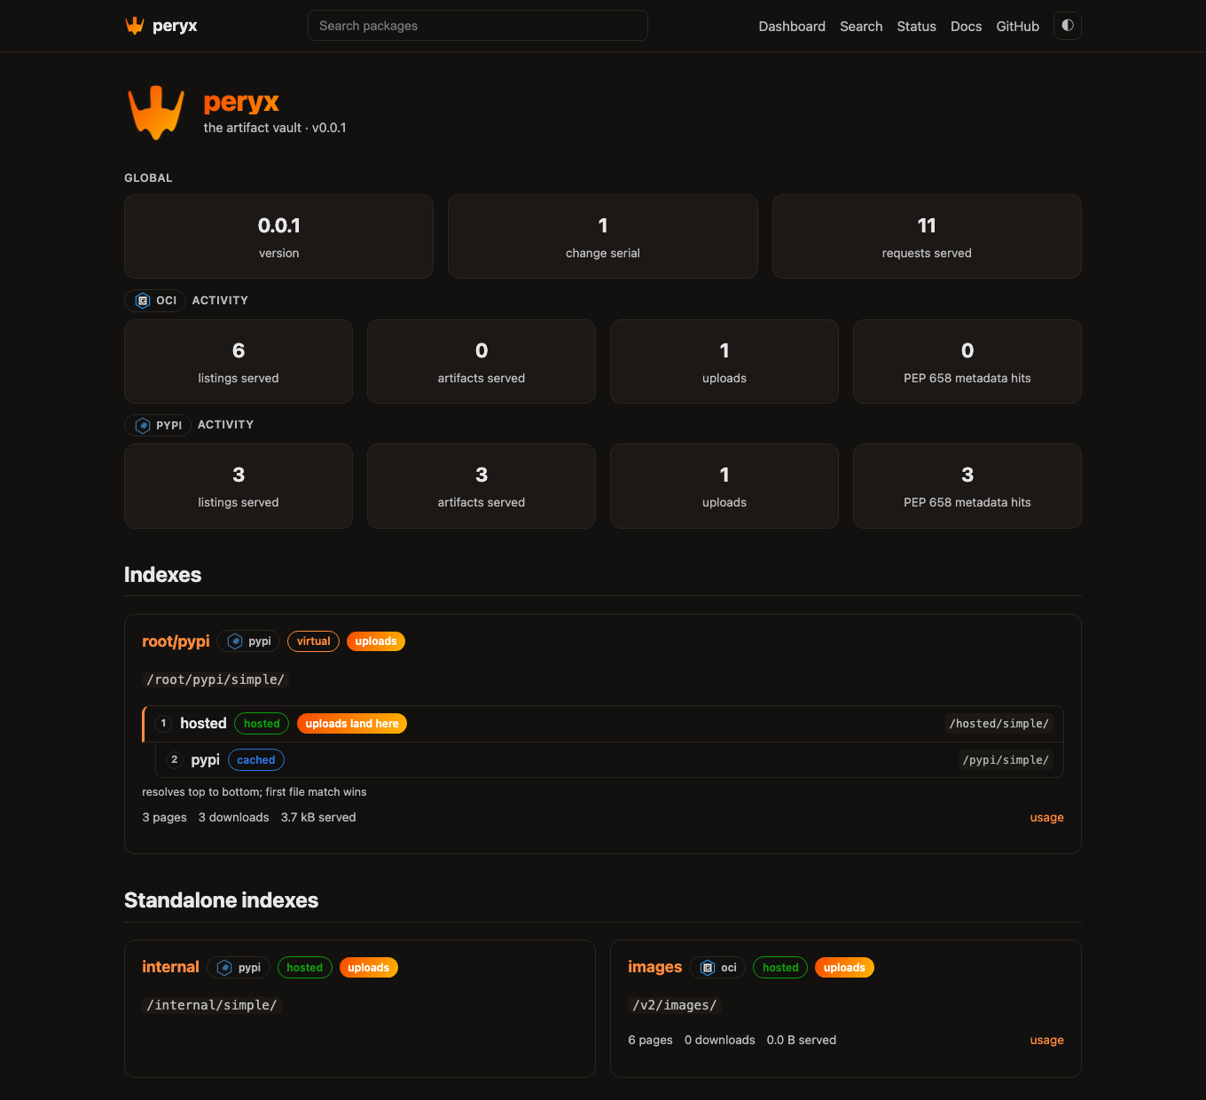Viewport: 1206px width, 1100px height.
Task: Click the /hosted/simple/ path
Action: (x=999, y=724)
